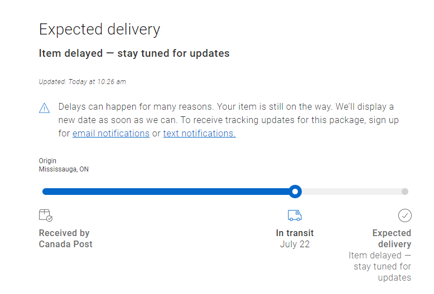Click the grey remaining section of tracking bar

point(351,192)
